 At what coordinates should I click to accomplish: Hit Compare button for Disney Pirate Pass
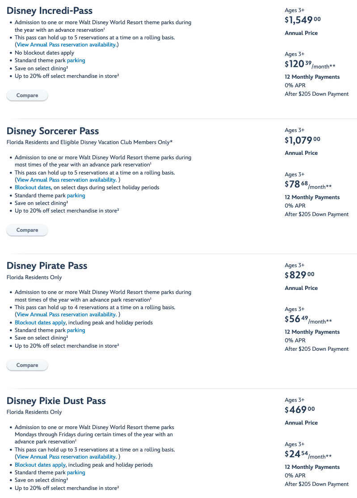coord(27,365)
